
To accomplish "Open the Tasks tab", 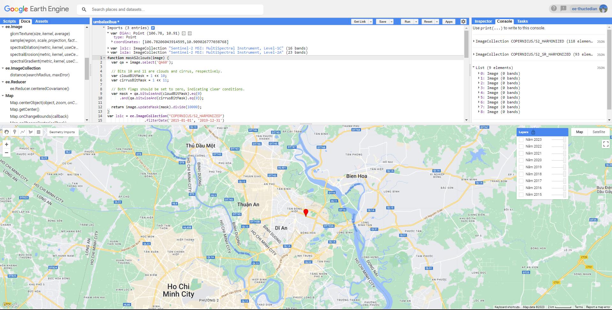I will 522,21.
